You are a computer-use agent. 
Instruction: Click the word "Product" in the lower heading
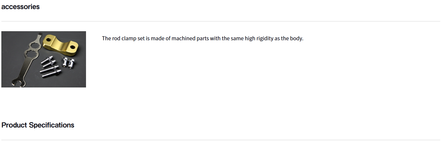click(14, 125)
